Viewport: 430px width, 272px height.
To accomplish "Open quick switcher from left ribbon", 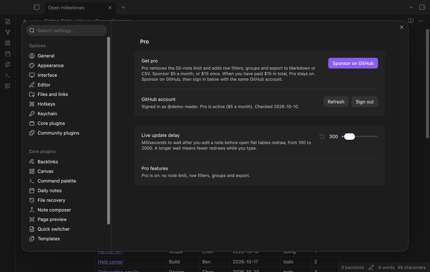I will point(8,21).
